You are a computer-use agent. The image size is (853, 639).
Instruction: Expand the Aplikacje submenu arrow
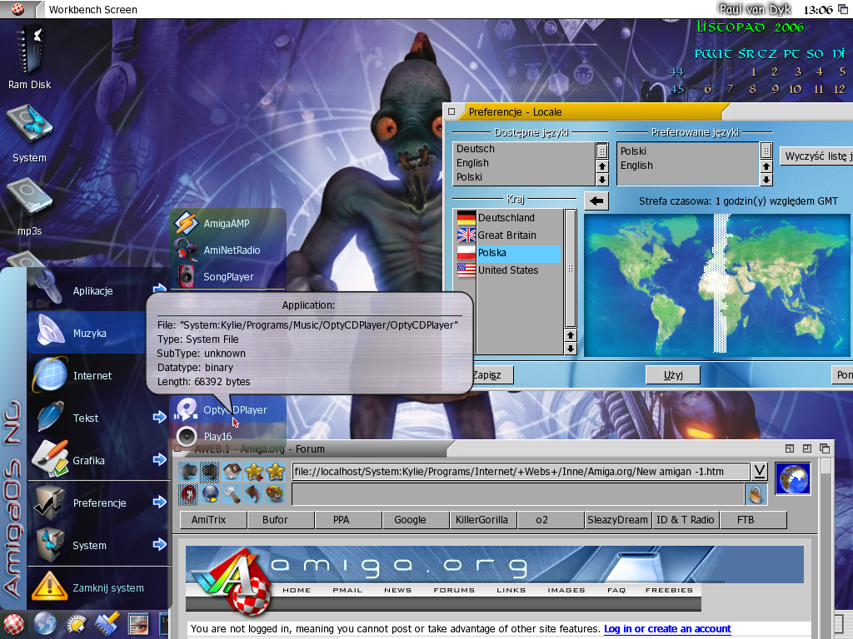coord(159,289)
